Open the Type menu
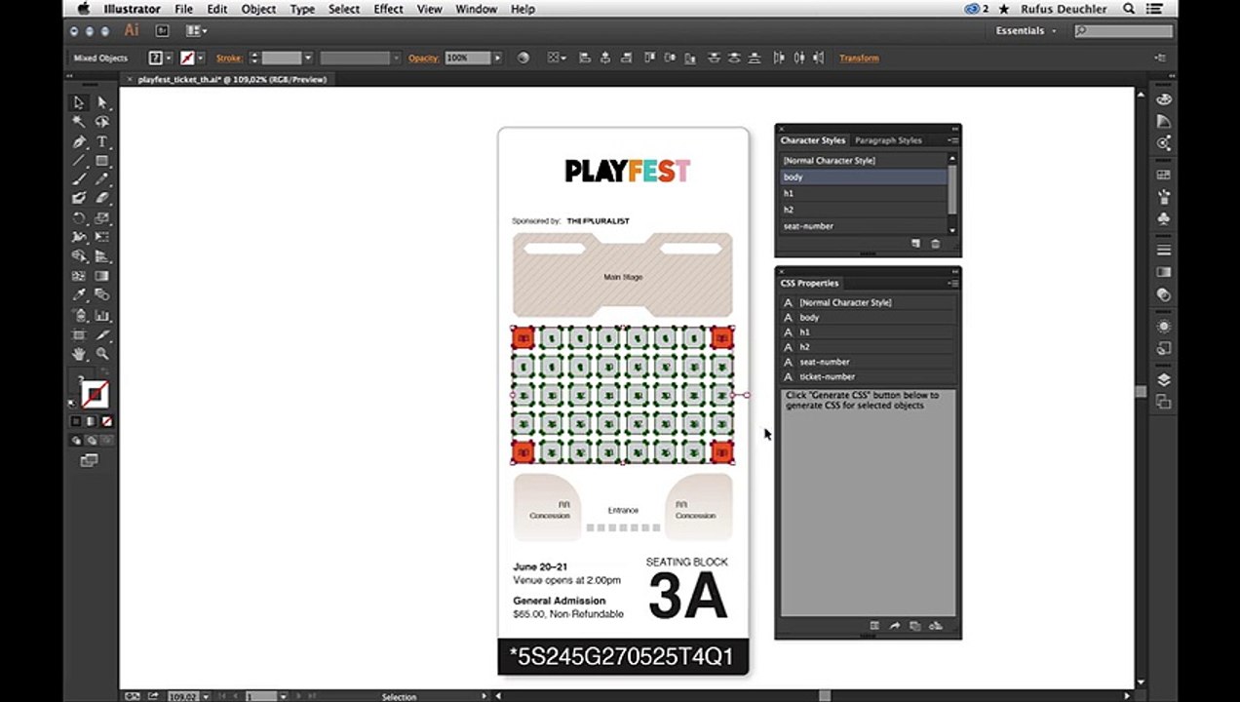The width and height of the screenshot is (1240, 702). 302,9
